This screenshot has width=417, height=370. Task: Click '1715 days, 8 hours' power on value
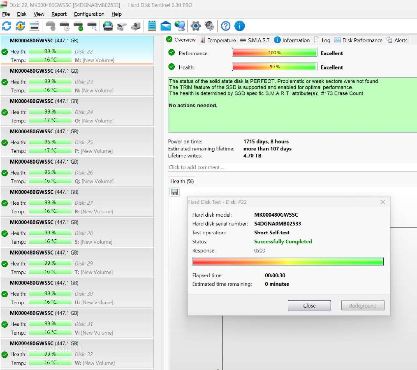point(266,141)
